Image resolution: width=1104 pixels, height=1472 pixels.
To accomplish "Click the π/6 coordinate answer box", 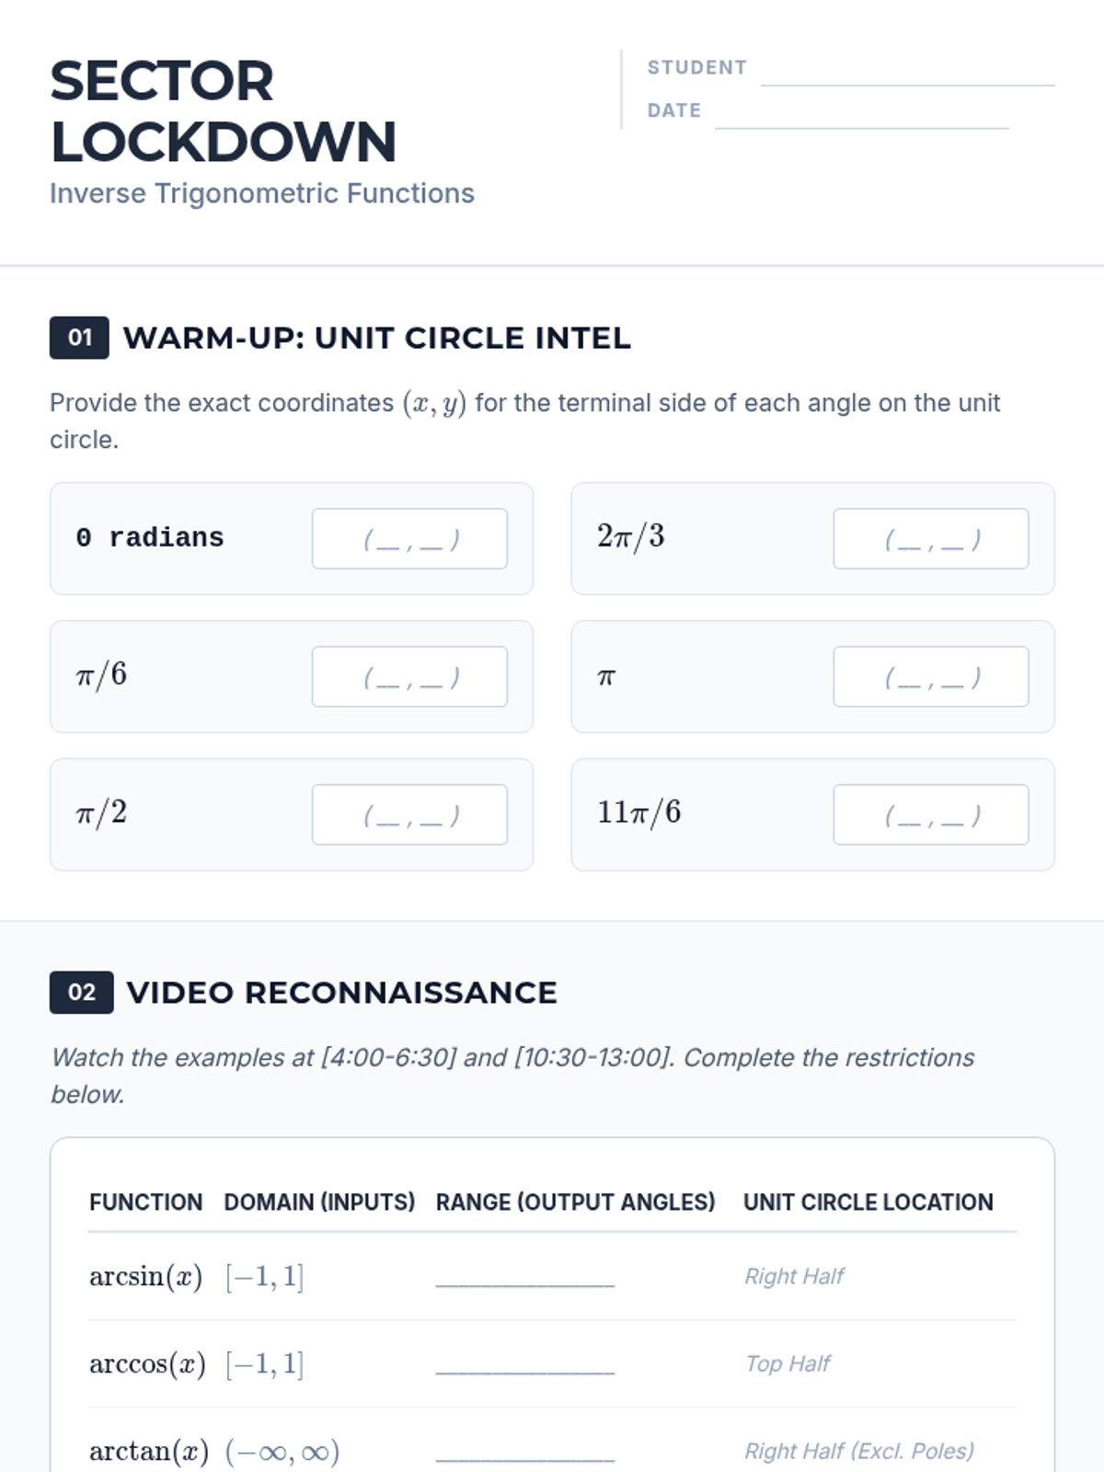I will [x=409, y=676].
